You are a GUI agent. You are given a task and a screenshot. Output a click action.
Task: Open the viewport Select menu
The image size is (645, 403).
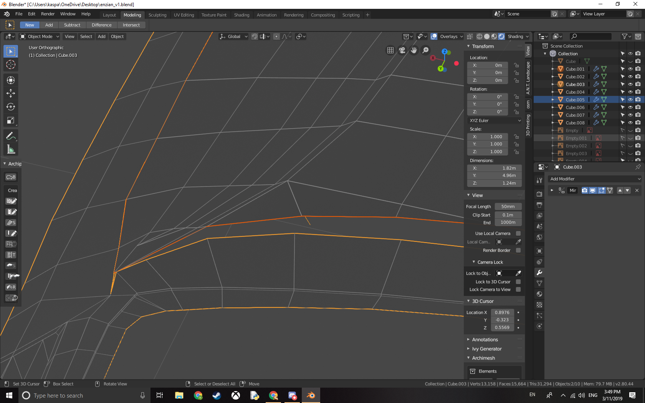(86, 36)
